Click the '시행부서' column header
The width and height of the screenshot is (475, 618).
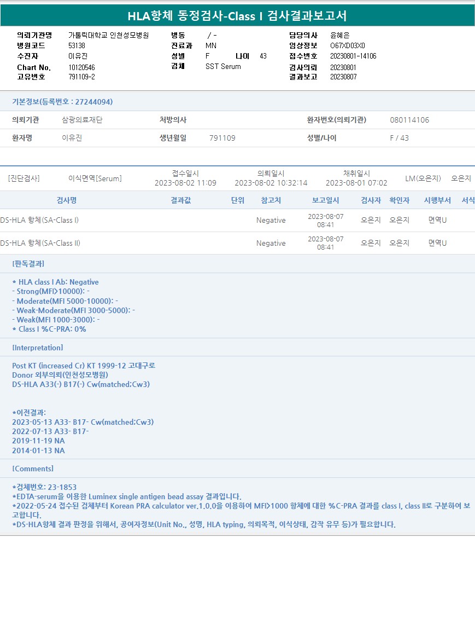pos(437,200)
